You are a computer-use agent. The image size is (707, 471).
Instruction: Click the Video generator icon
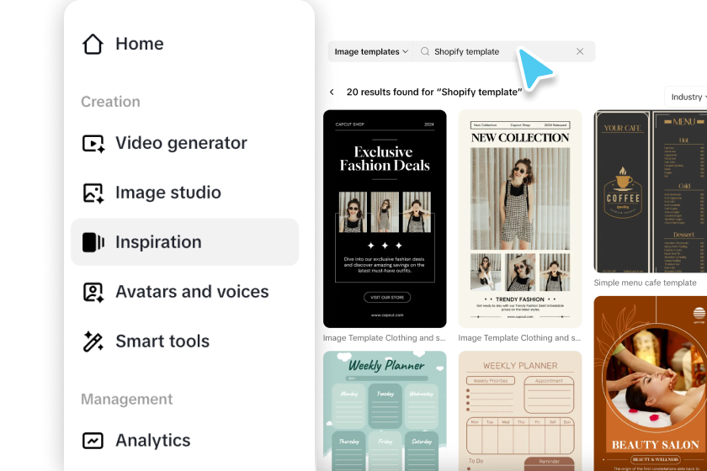pyautogui.click(x=93, y=143)
